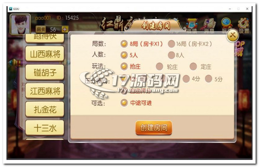Switch to 扎金花 game tab
The width and height of the screenshot is (259, 167).
click(45, 110)
